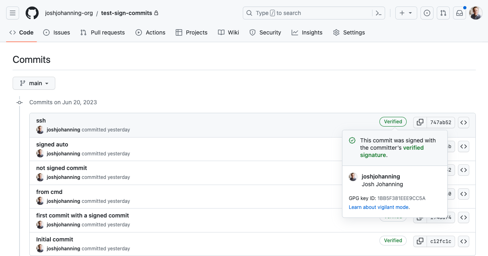The image size is (488, 256).
Task: Click the Verified badge on the ssh commit
Action: [393, 121]
